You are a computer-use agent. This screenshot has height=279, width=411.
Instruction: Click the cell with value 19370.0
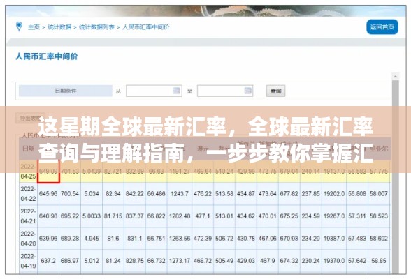334,261
